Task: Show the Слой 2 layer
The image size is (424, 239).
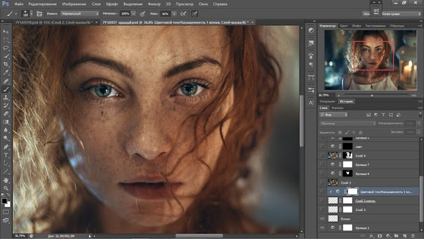Action: pyautogui.click(x=322, y=210)
